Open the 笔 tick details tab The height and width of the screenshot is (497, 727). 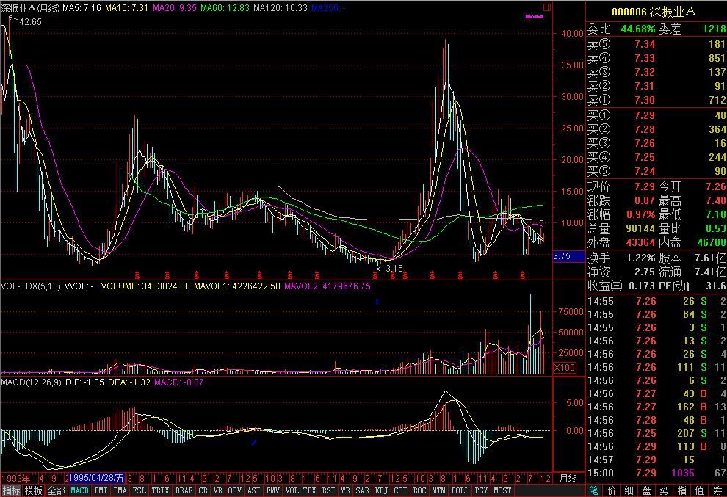click(x=593, y=490)
